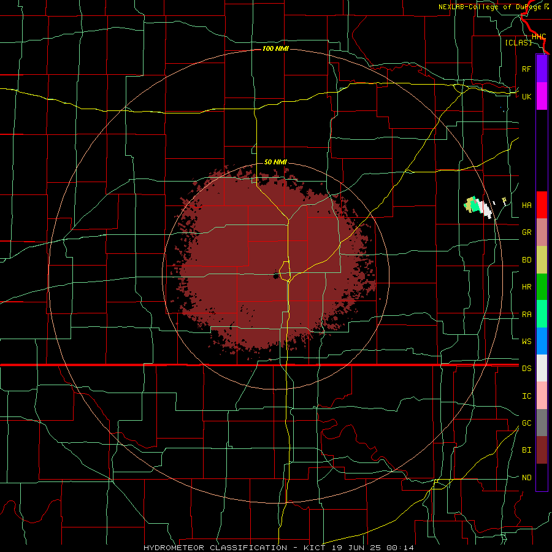Viewport: 552px width, 552px height.
Task: Click the 'WS' legend label
Action: [x=526, y=342]
